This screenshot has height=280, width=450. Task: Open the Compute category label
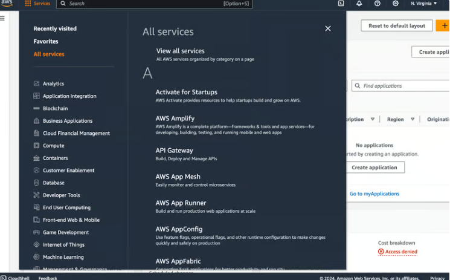(53, 146)
